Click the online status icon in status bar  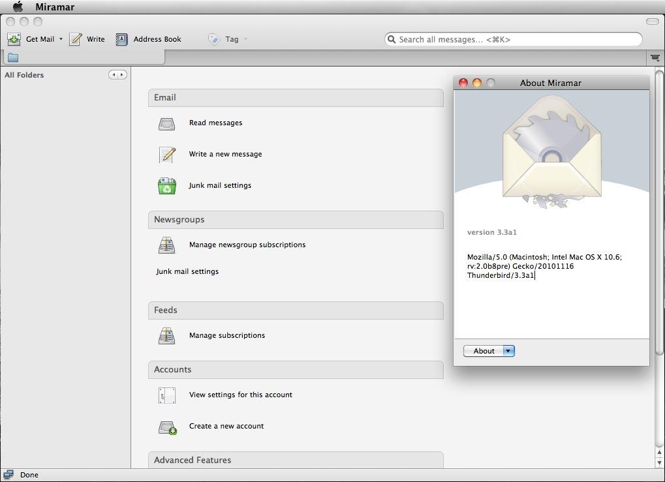[x=8, y=475]
